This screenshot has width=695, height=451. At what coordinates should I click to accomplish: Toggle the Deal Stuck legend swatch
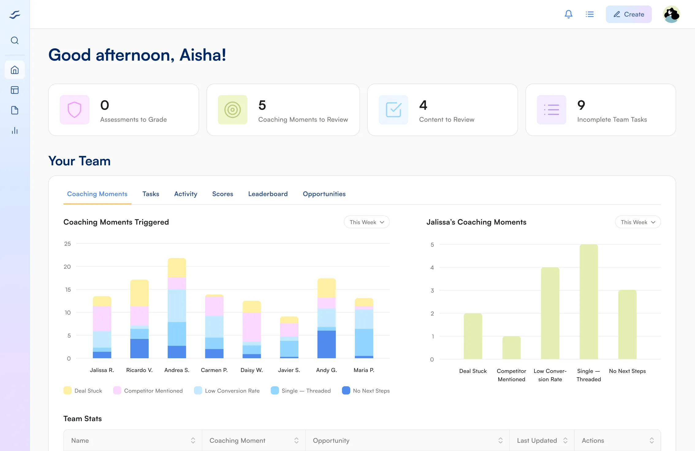tap(68, 390)
